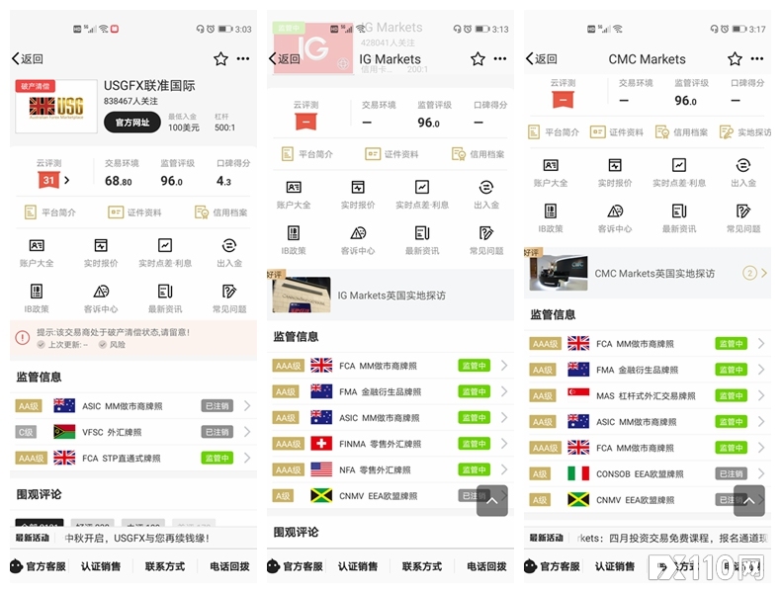Switch to 信用档案 tab on CMC Markets screen
The image size is (781, 593).
click(x=681, y=132)
